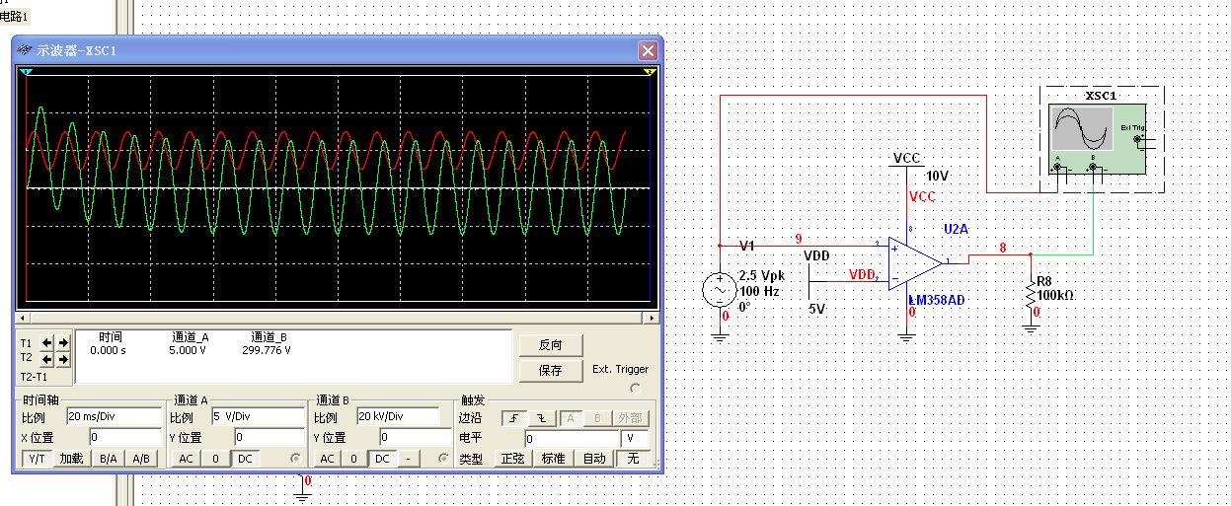Viewport: 1231px width, 506px height.
Task: Set channel B coupling to DC
Action: point(383,459)
